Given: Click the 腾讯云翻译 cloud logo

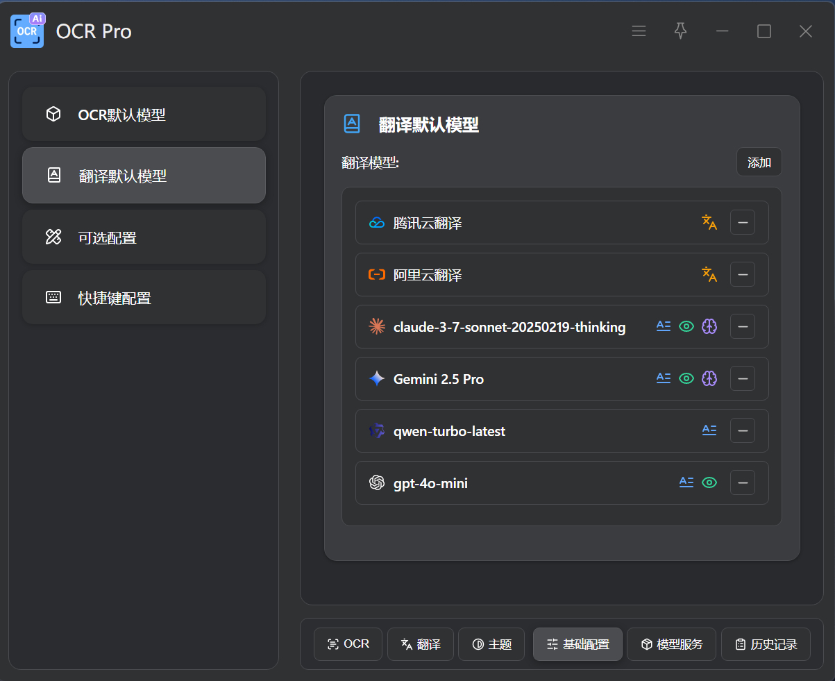Looking at the screenshot, I should click(377, 223).
